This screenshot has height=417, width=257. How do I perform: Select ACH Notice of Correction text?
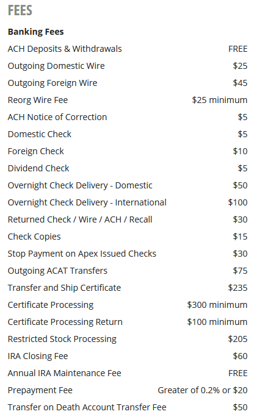click(57, 117)
